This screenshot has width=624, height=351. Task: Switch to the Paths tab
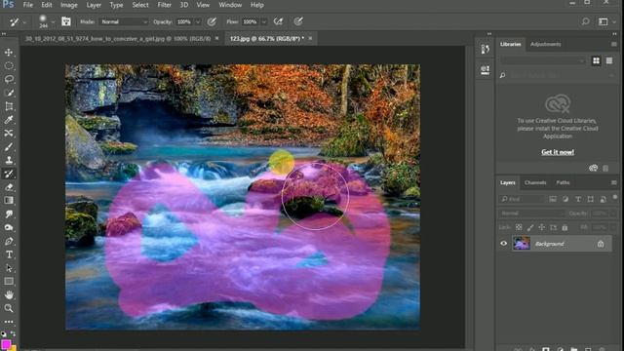pos(563,182)
